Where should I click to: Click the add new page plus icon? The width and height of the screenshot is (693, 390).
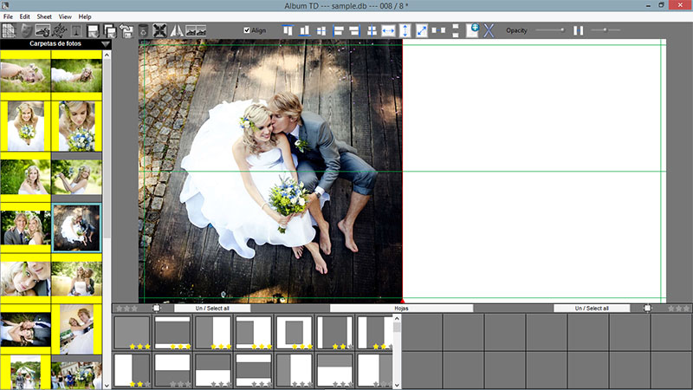472,30
